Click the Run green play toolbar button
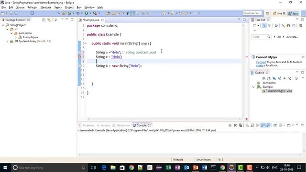This screenshot has height=172, width=306. click(86, 13)
